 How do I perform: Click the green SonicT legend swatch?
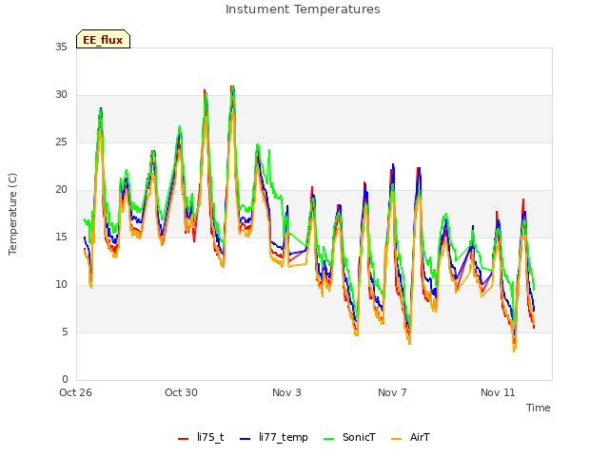(329, 439)
